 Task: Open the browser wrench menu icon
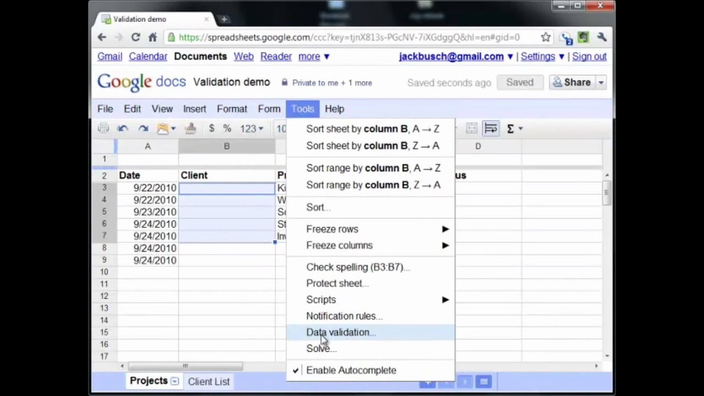click(602, 37)
